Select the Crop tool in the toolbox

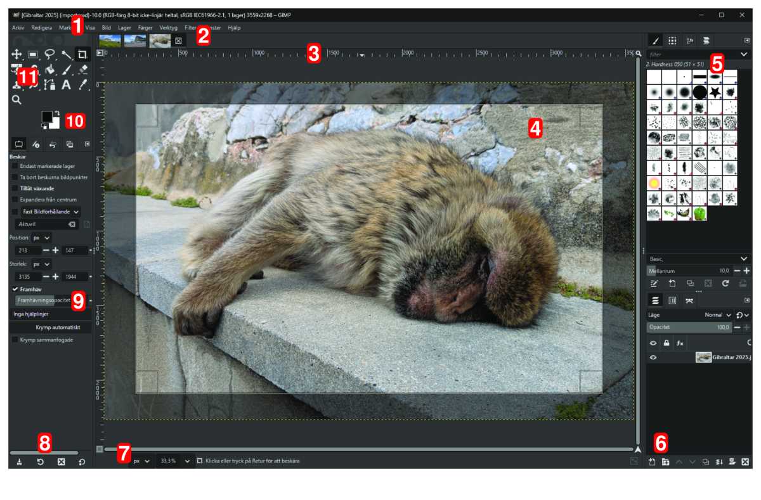[82, 54]
